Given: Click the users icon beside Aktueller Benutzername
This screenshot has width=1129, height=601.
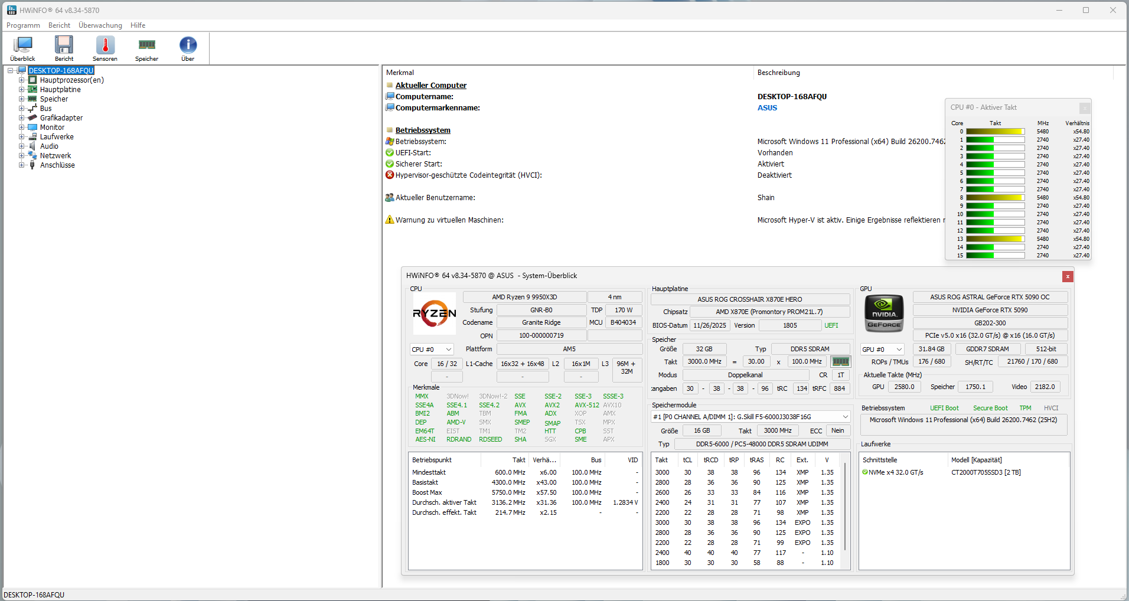Looking at the screenshot, I should [390, 198].
